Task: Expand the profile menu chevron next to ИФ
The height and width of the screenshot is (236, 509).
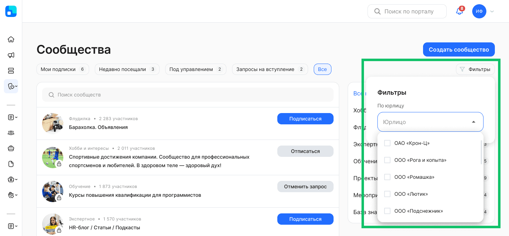Action: tap(492, 11)
